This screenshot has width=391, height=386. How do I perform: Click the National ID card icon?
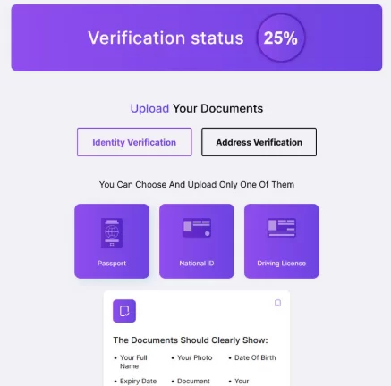pos(197,228)
